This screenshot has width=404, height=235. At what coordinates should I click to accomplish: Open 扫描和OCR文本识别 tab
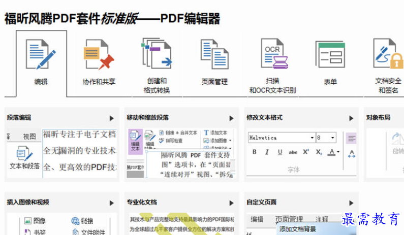pyautogui.click(x=272, y=65)
